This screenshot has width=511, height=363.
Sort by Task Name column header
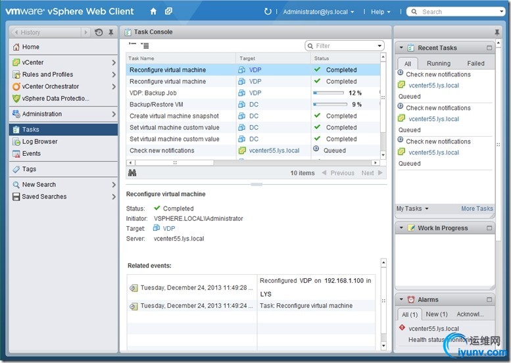point(181,59)
